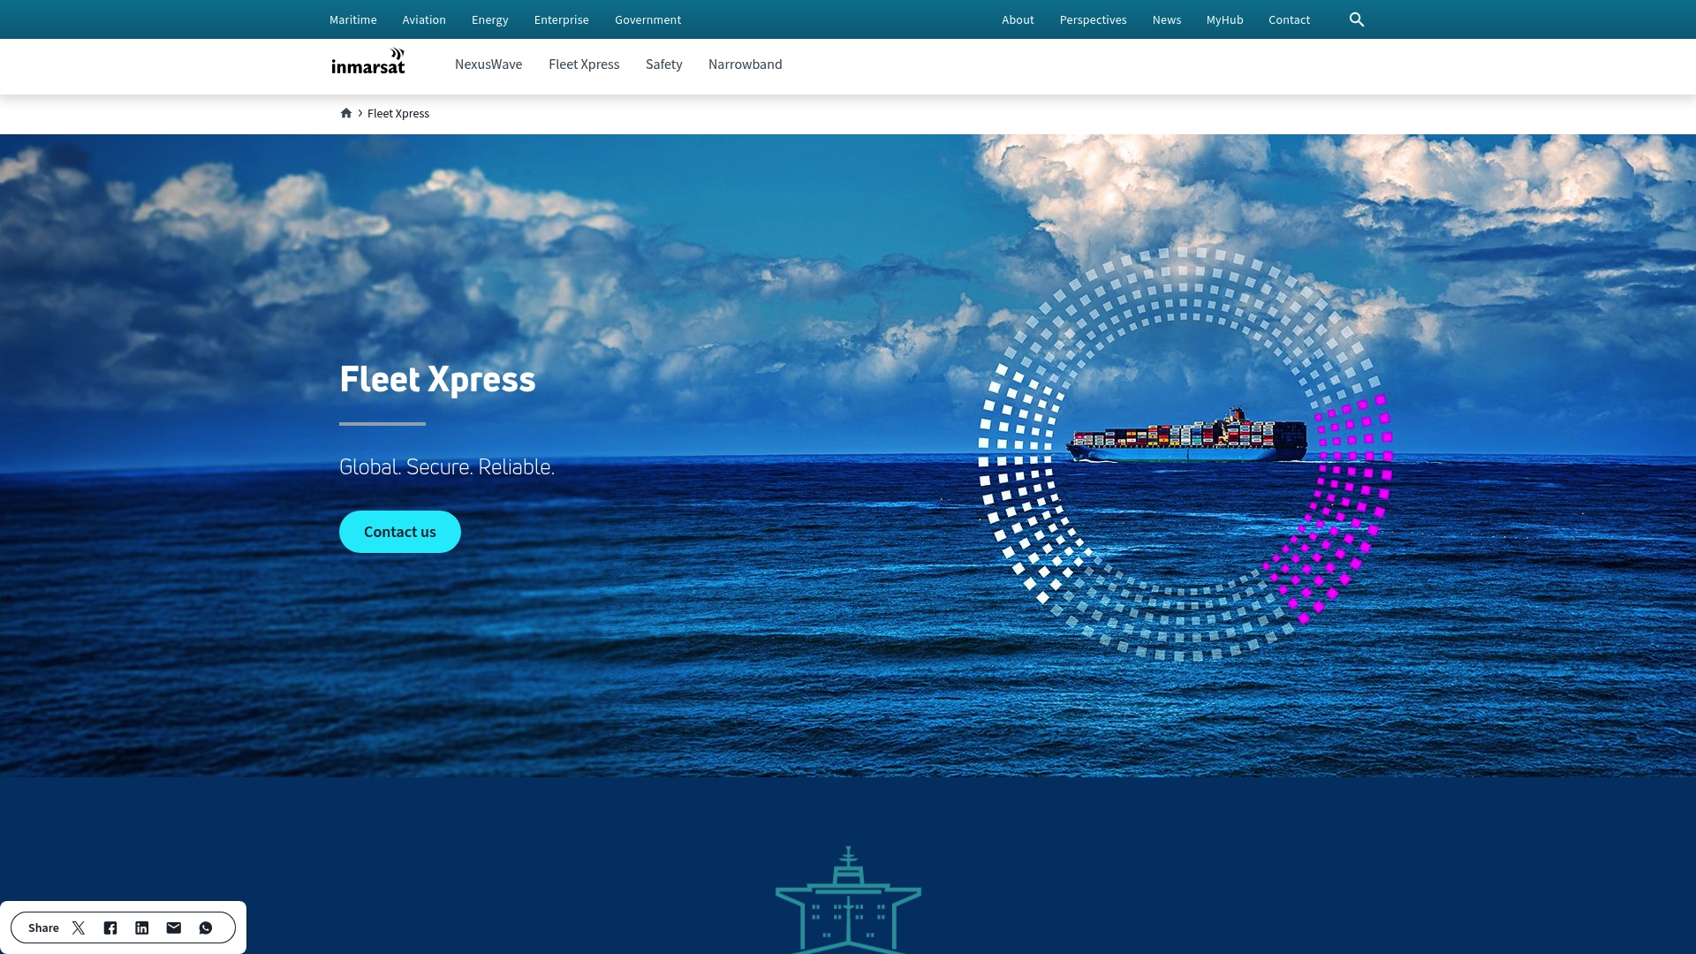
Task: Go to the News page
Action: pyautogui.click(x=1167, y=19)
